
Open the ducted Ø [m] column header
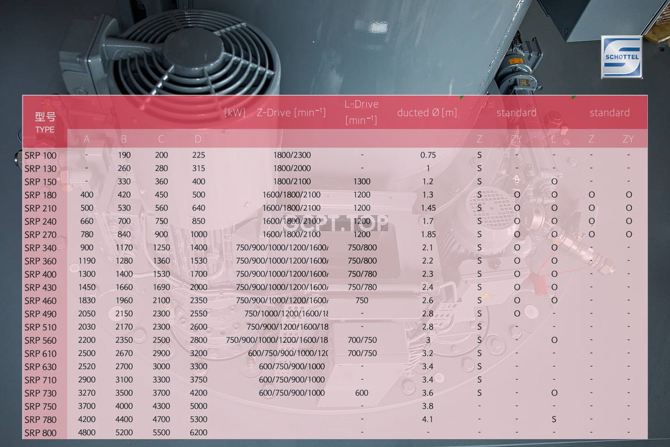point(427,112)
